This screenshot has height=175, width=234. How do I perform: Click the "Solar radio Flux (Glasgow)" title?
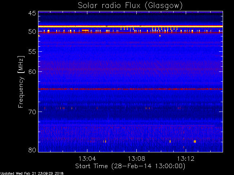click(x=130, y=6)
